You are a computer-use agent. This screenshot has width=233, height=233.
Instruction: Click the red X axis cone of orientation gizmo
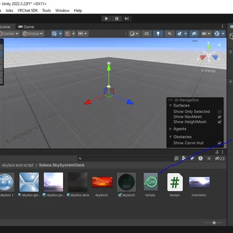(203, 57)
